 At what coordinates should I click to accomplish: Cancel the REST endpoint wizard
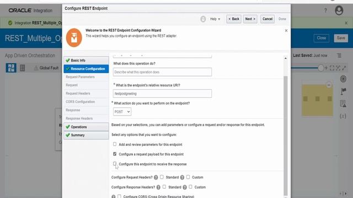pyautogui.click(x=268, y=19)
